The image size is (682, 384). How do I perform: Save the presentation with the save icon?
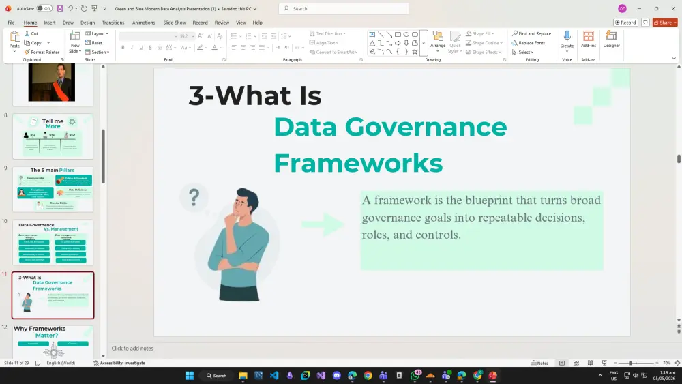pos(60,8)
